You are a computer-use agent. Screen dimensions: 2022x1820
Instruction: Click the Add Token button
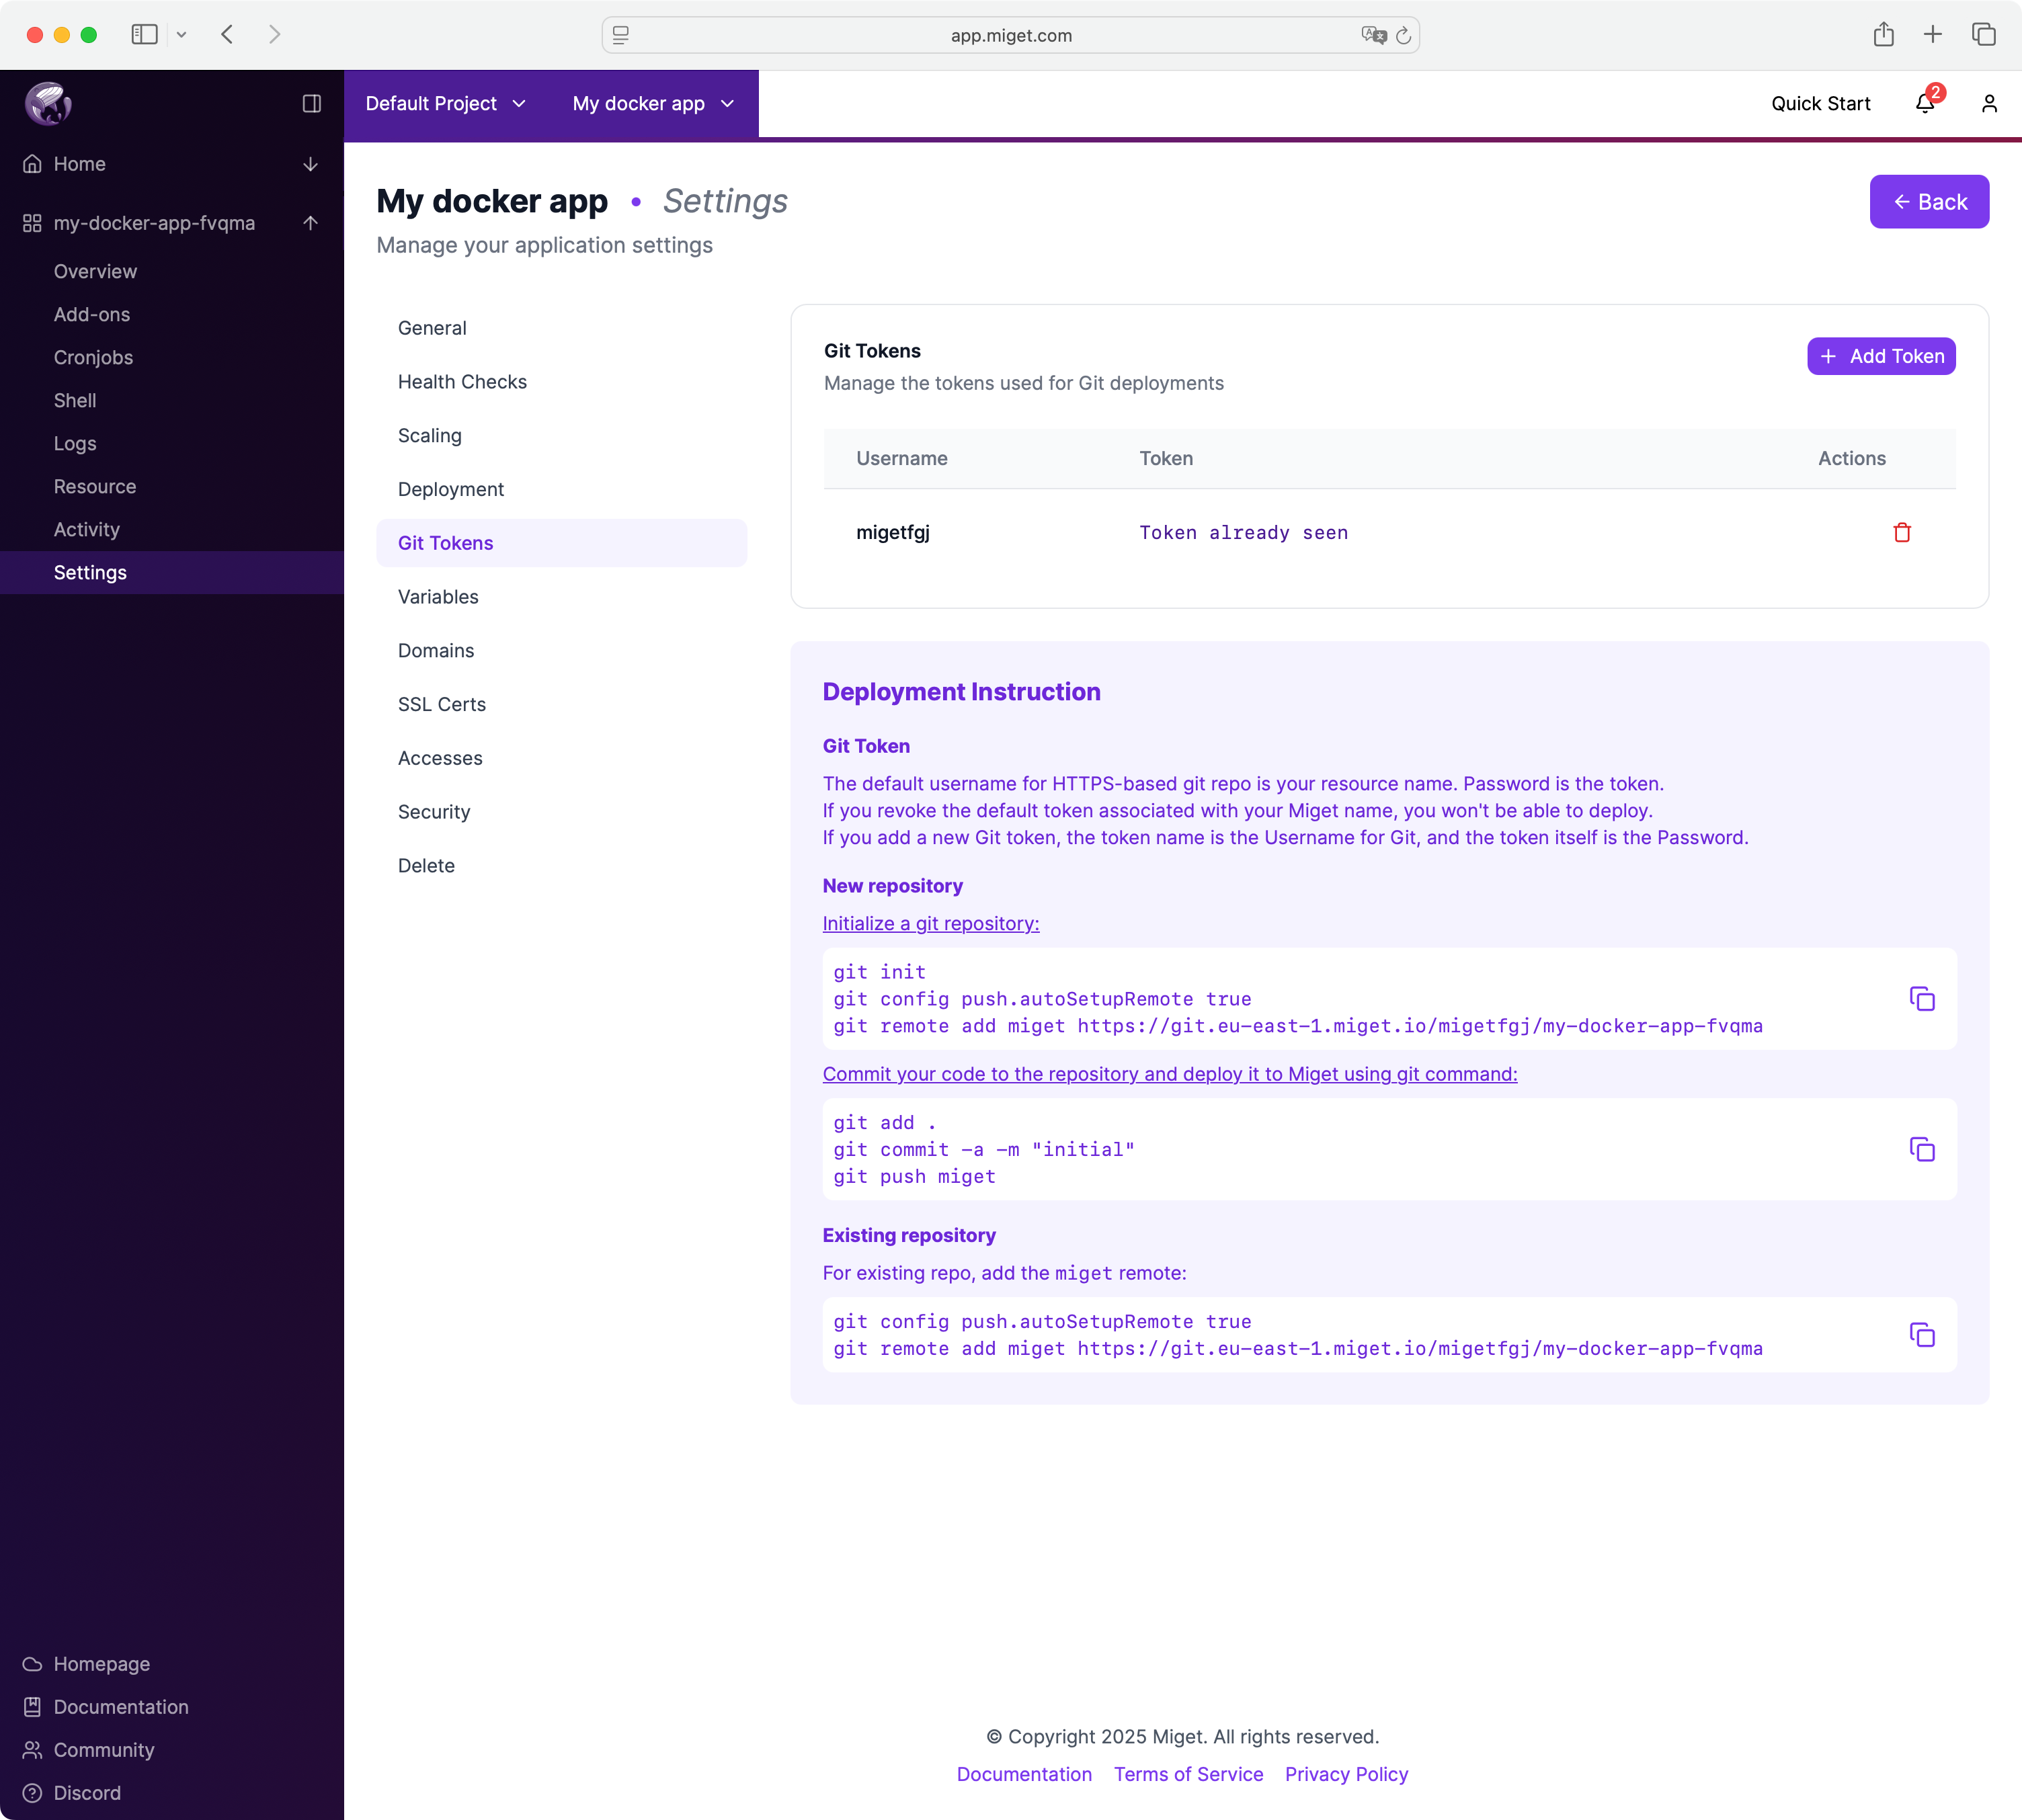[1881, 356]
